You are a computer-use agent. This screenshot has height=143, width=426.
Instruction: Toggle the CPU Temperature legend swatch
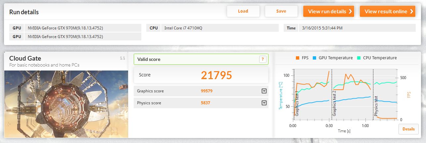point(359,58)
